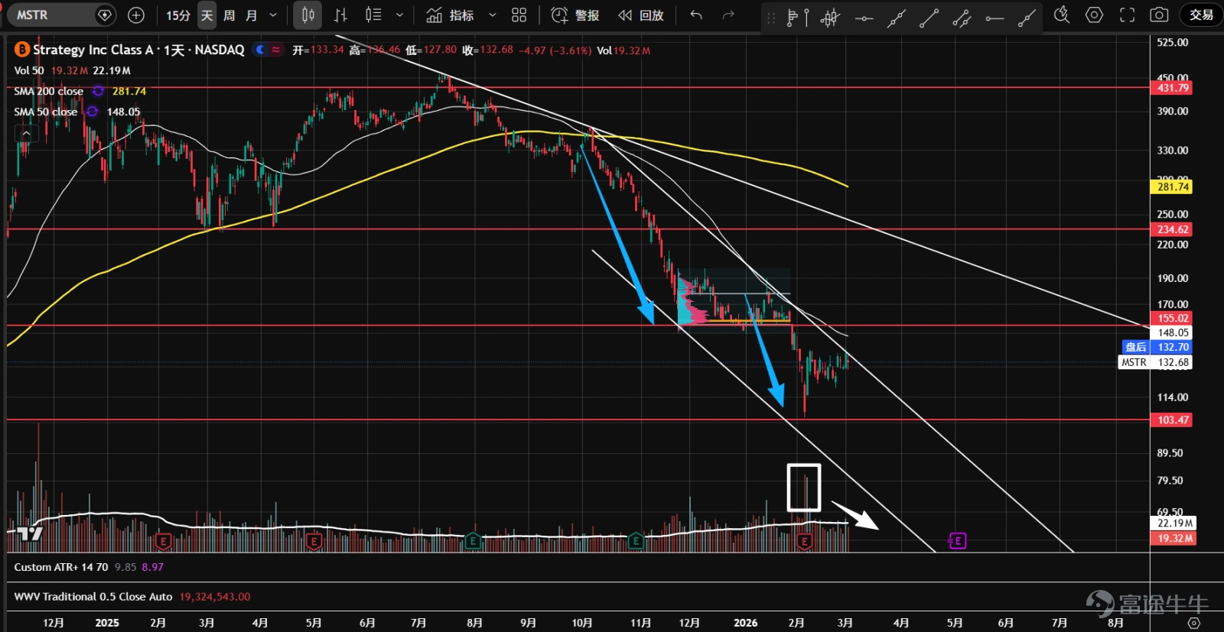Select the Vol 50 indicator legend
This screenshot has width=1224, height=632.
tap(29, 70)
